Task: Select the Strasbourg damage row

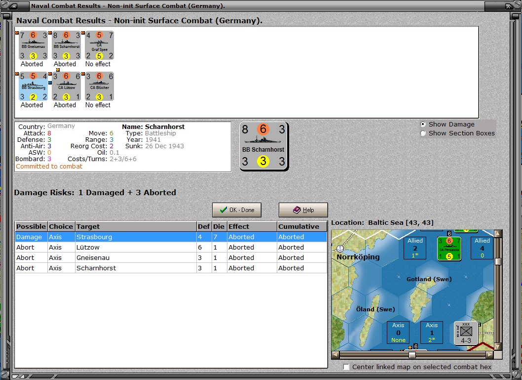Action: (x=171, y=237)
